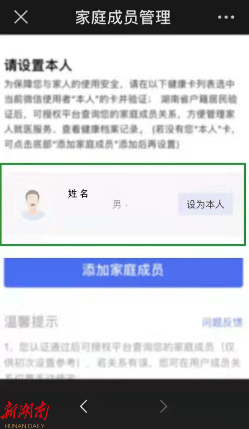
Task: Click the dark bottom navigation bar
Action: tap(124, 404)
